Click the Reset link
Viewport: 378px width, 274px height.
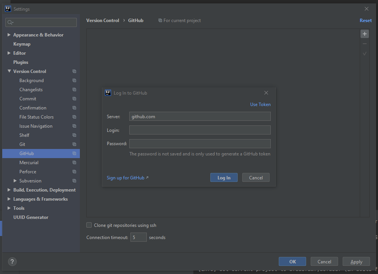coord(366,21)
